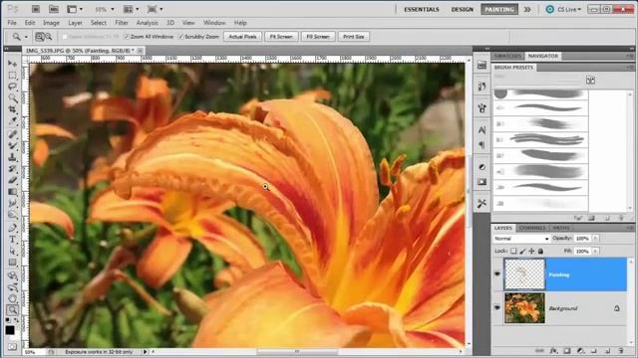Screen dimensions: 638x358
Task: Select the Clone Stamp tool
Action: pos(13,157)
